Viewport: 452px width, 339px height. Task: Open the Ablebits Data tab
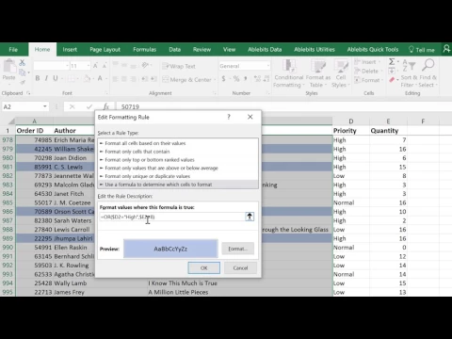pyautogui.click(x=265, y=50)
